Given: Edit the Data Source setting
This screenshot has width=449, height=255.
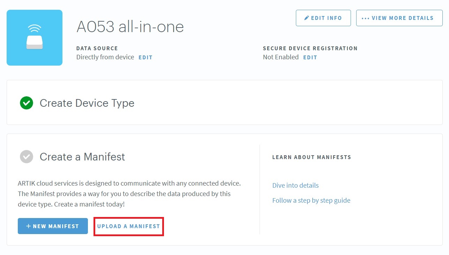Looking at the screenshot, I should pos(145,58).
